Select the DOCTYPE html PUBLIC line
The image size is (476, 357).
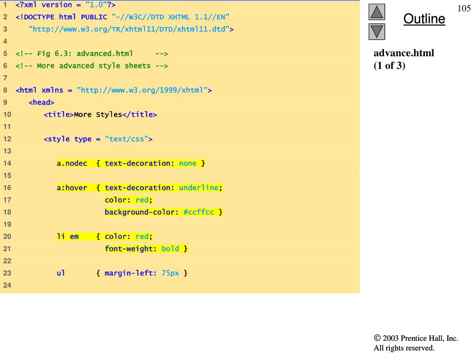click(x=122, y=17)
